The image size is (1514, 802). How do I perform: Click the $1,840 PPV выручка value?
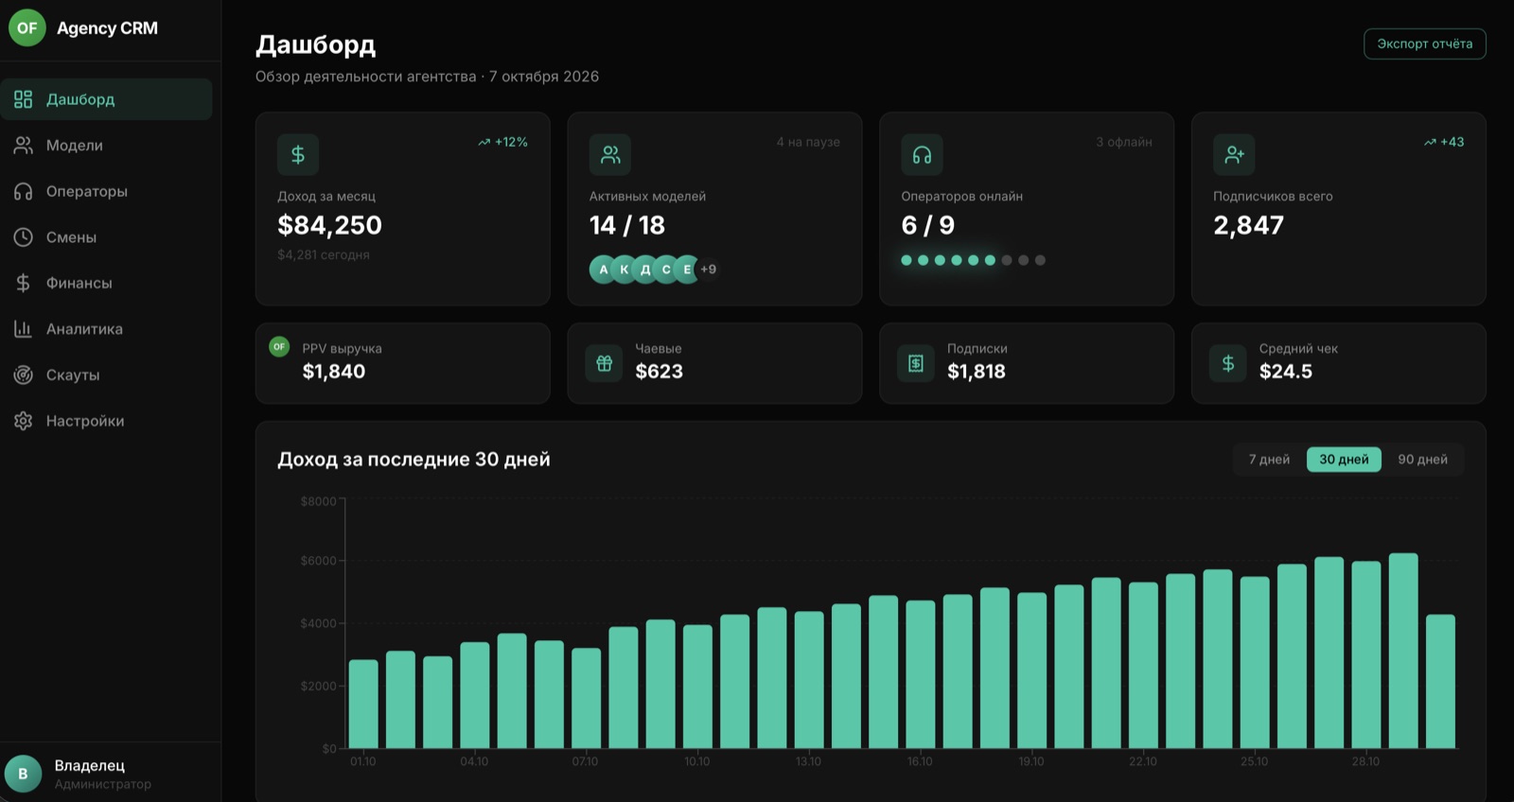click(334, 372)
